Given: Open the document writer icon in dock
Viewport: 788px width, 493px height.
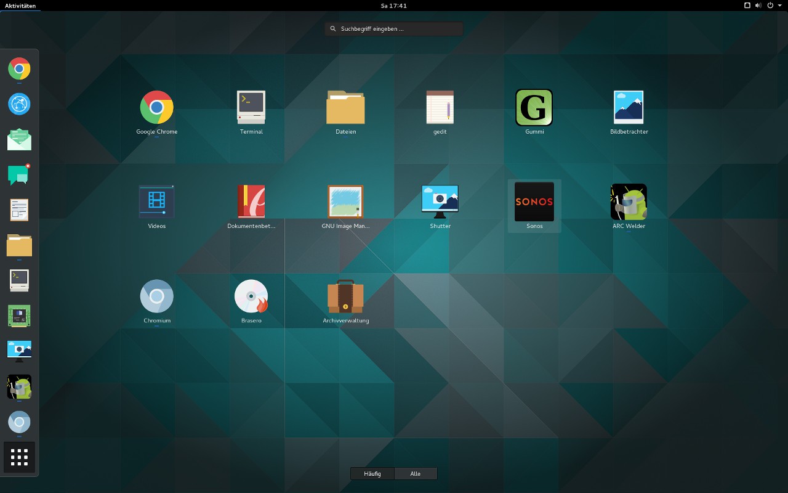Looking at the screenshot, I should 19,210.
